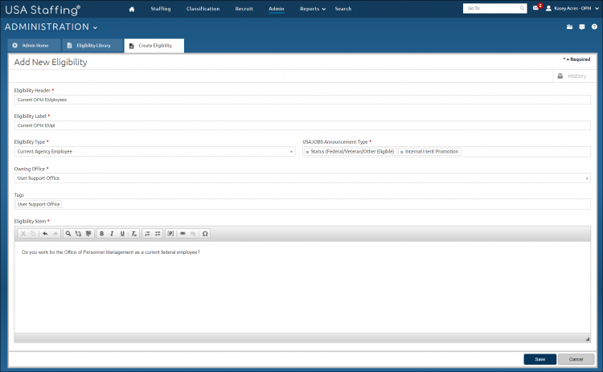Open the chat bubble feedback icon
Viewport: 603px width, 372px height.
tap(582, 27)
